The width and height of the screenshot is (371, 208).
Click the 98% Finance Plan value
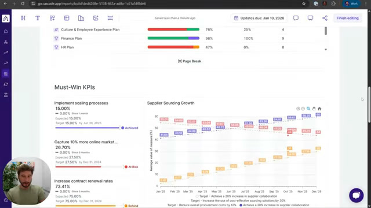tap(209, 39)
